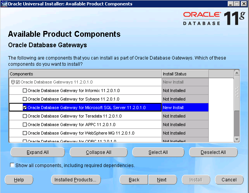Minimize the installer window
Screen dimensions: 249x193
(x=230, y=3)
